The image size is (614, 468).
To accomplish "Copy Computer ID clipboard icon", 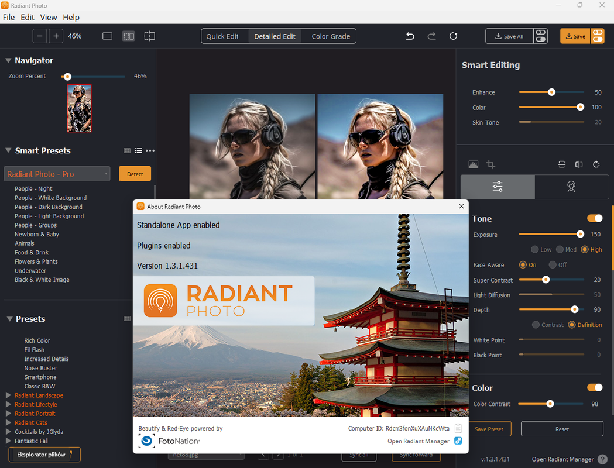I will point(458,428).
